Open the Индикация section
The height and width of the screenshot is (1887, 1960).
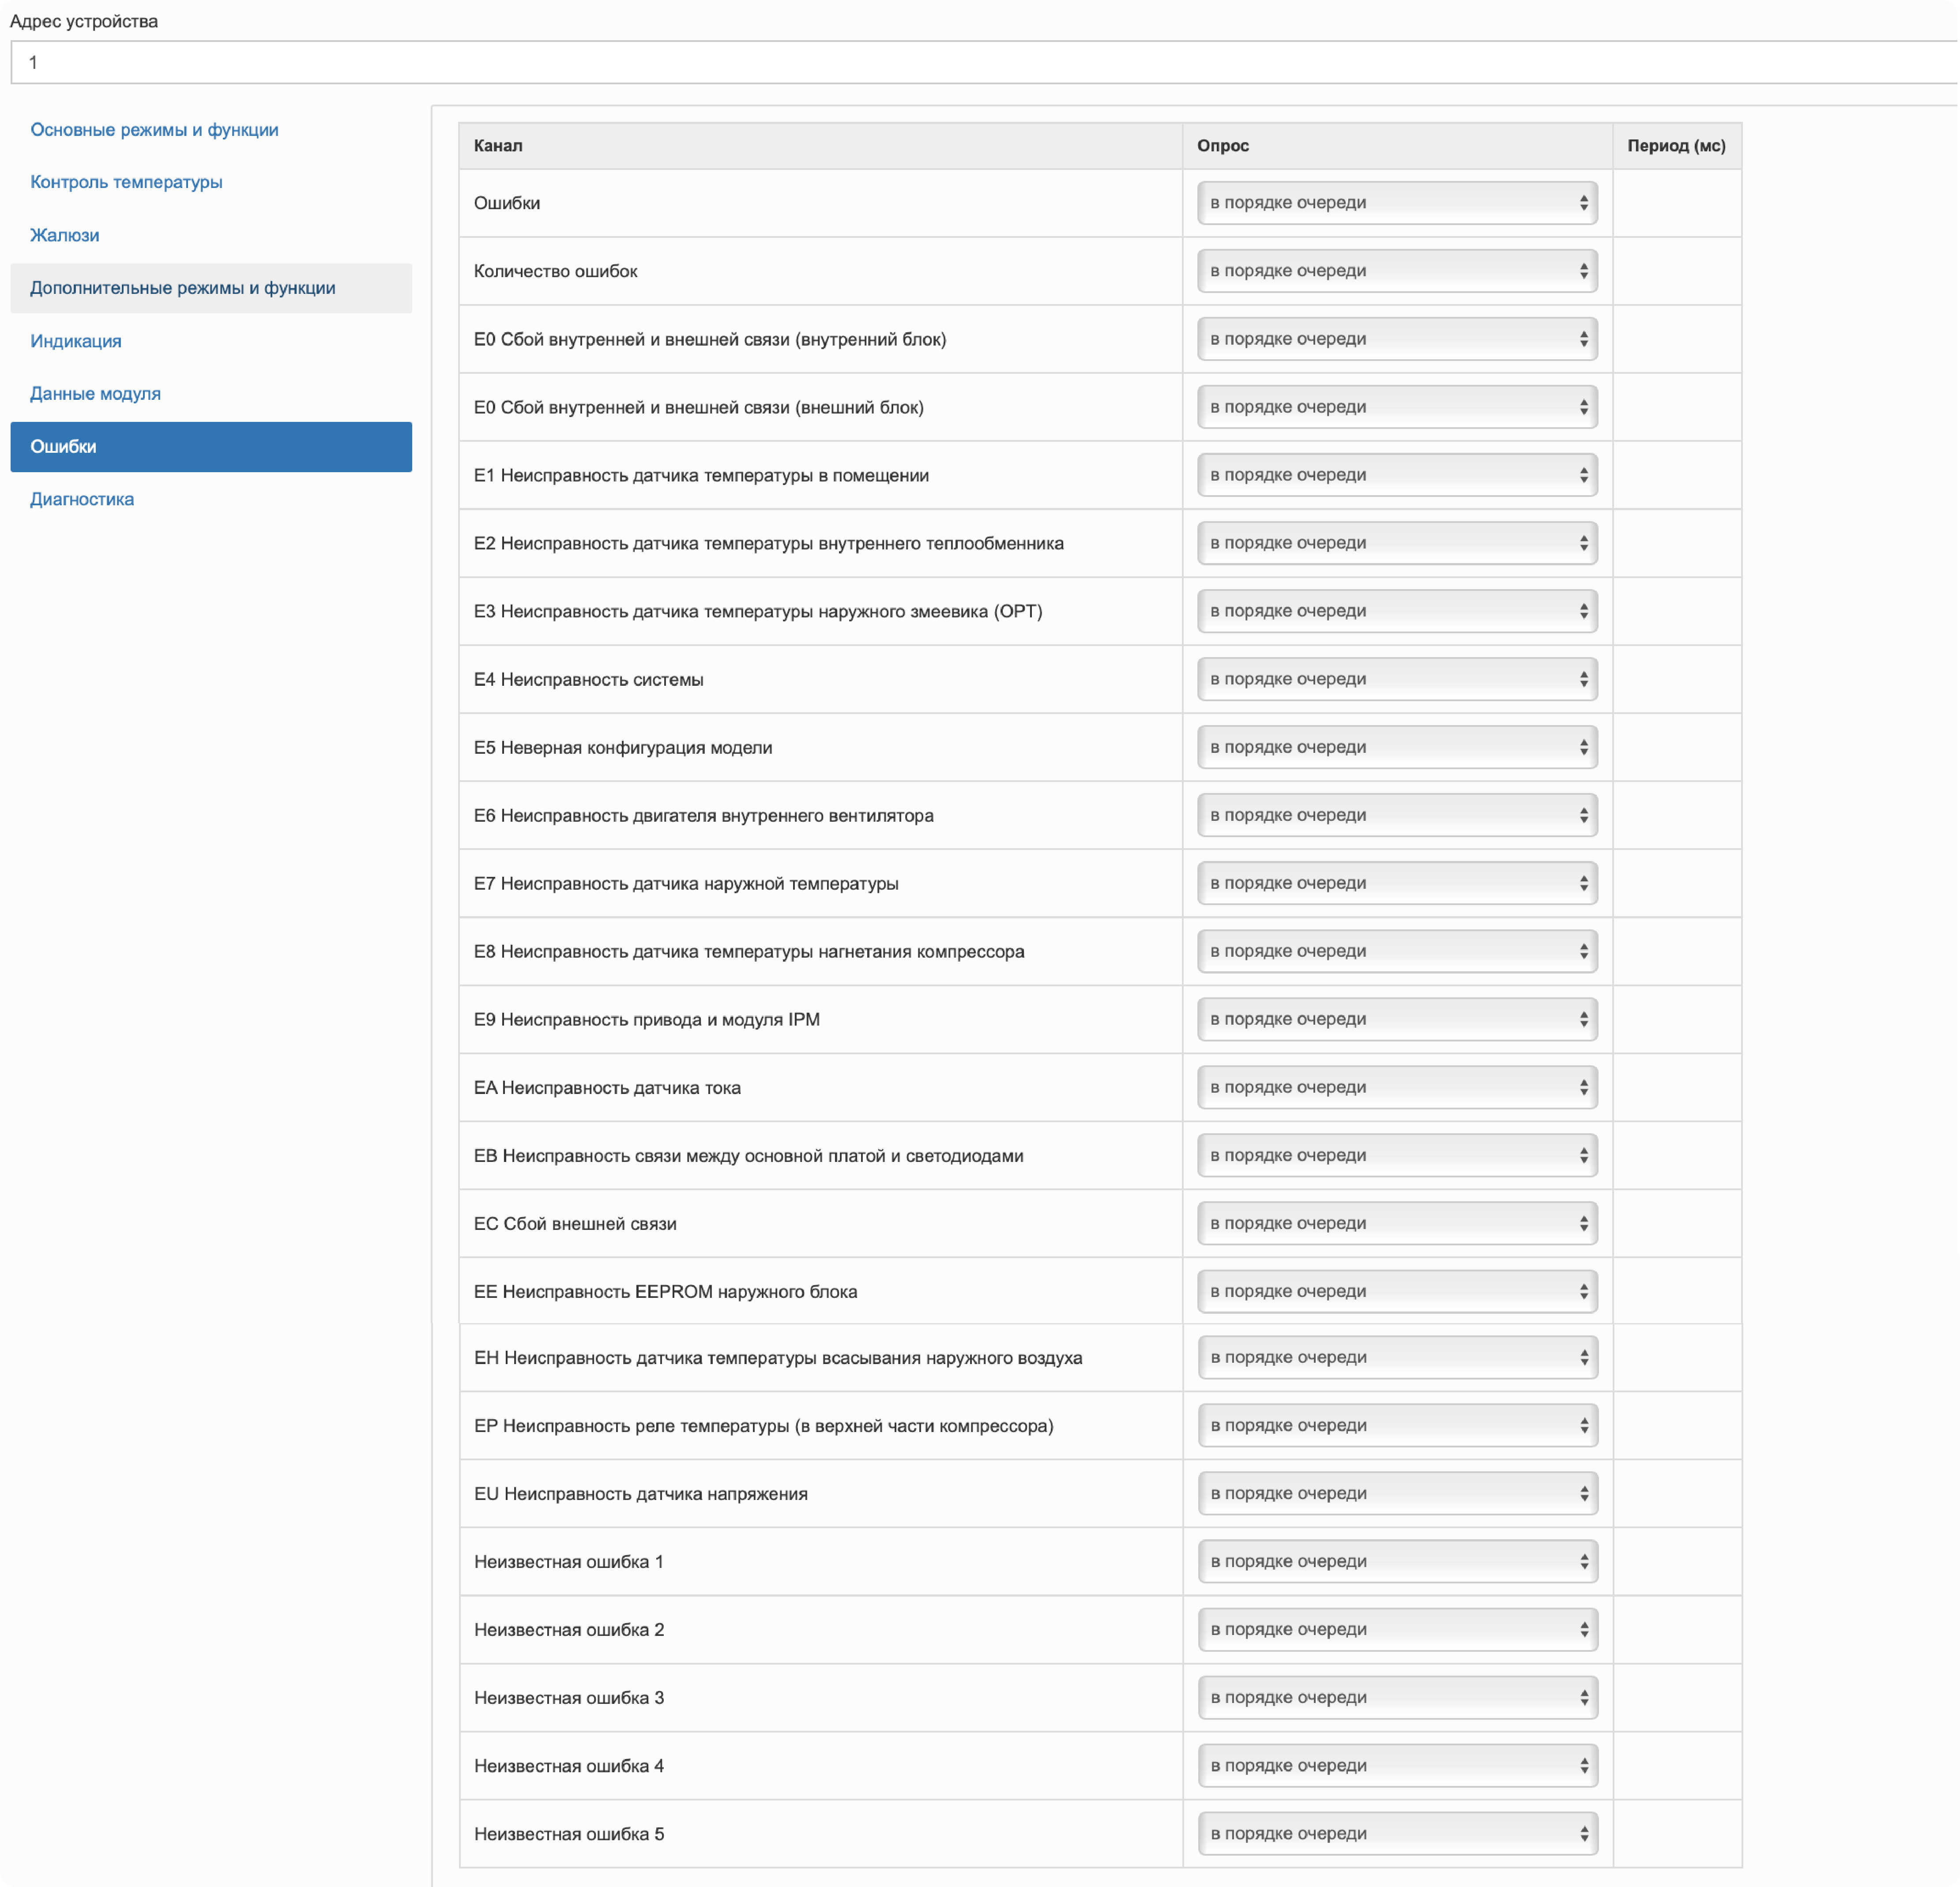pos(76,341)
